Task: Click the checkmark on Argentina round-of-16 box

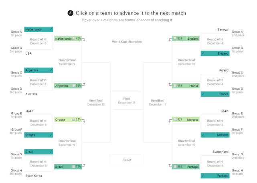Action: click(51, 70)
